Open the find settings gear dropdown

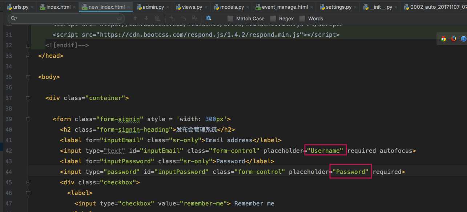pyautogui.click(x=209, y=18)
